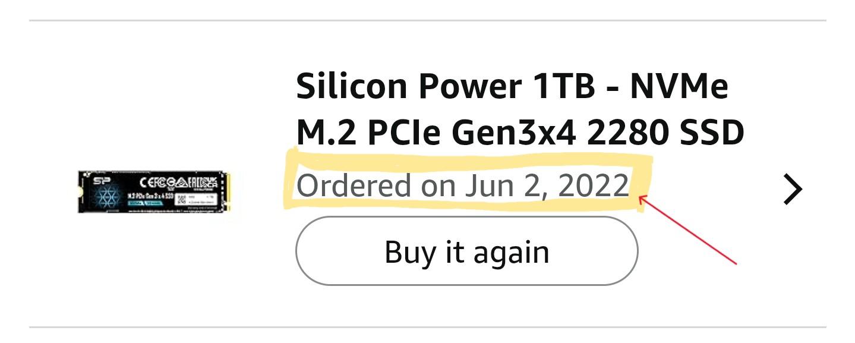
Task: Click the red arrow annotation tip
Action: click(641, 199)
